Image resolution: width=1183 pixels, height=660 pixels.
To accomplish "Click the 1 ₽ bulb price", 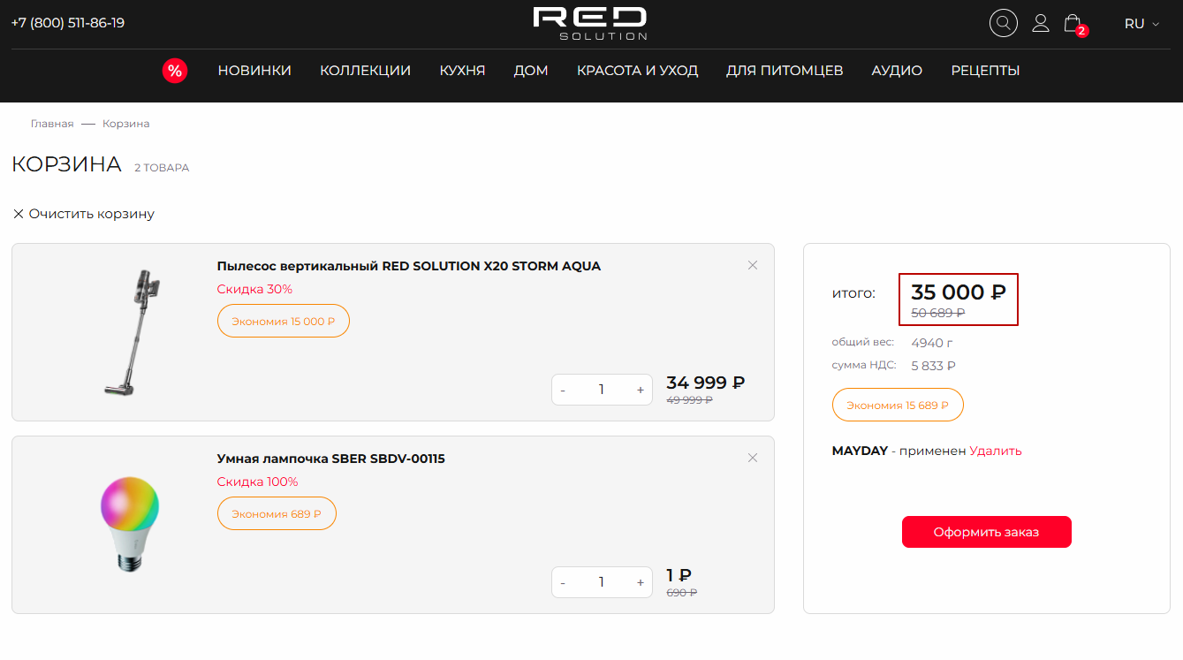I will pyautogui.click(x=679, y=575).
